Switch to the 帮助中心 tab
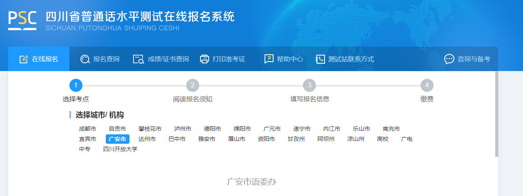 [290, 59]
